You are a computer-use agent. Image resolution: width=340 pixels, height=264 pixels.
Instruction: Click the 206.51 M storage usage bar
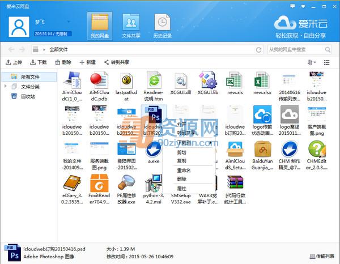(53, 34)
